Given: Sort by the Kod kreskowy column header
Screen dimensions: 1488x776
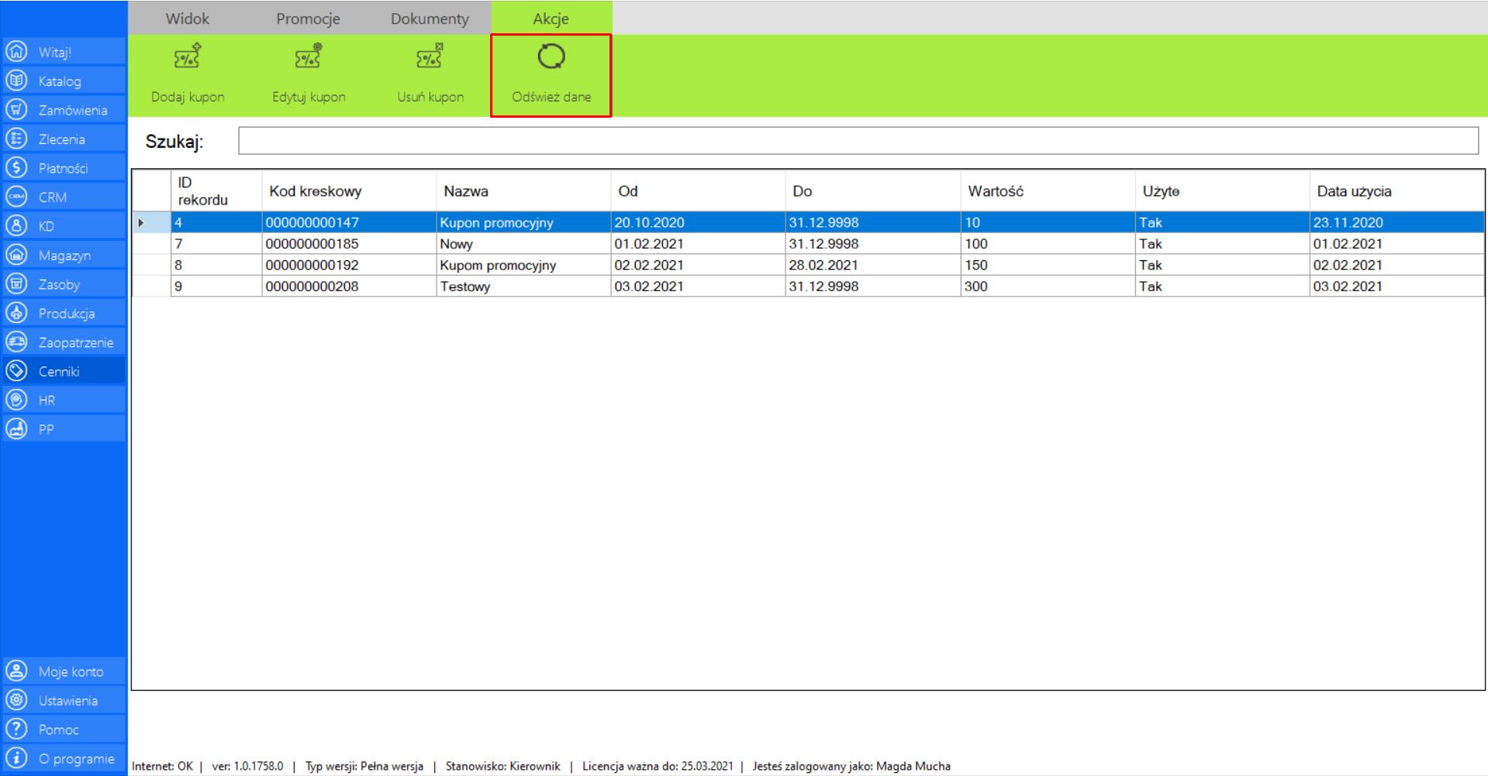Looking at the screenshot, I should point(315,191).
